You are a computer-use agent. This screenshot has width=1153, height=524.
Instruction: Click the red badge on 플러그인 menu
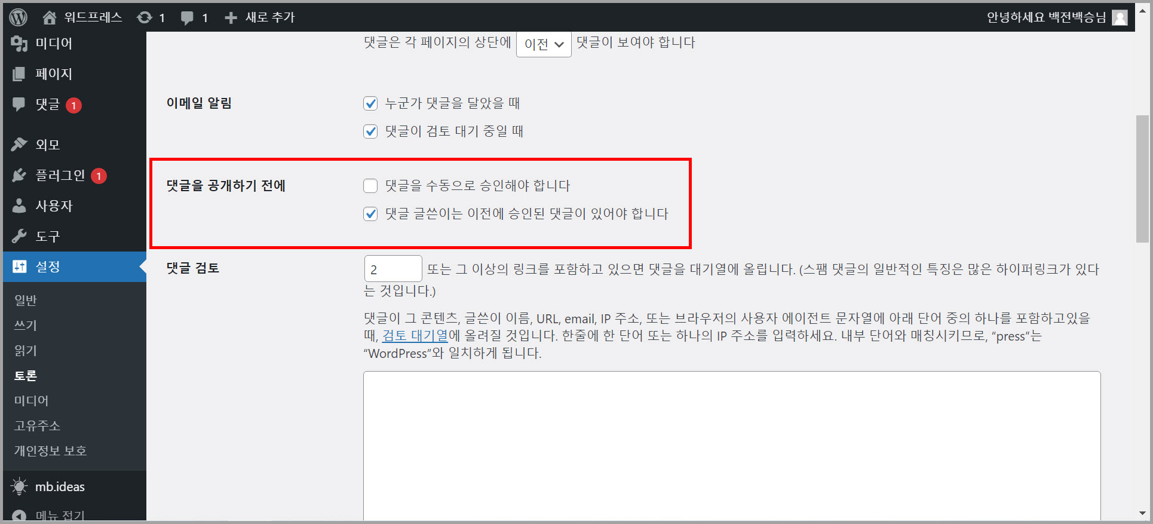point(99,176)
